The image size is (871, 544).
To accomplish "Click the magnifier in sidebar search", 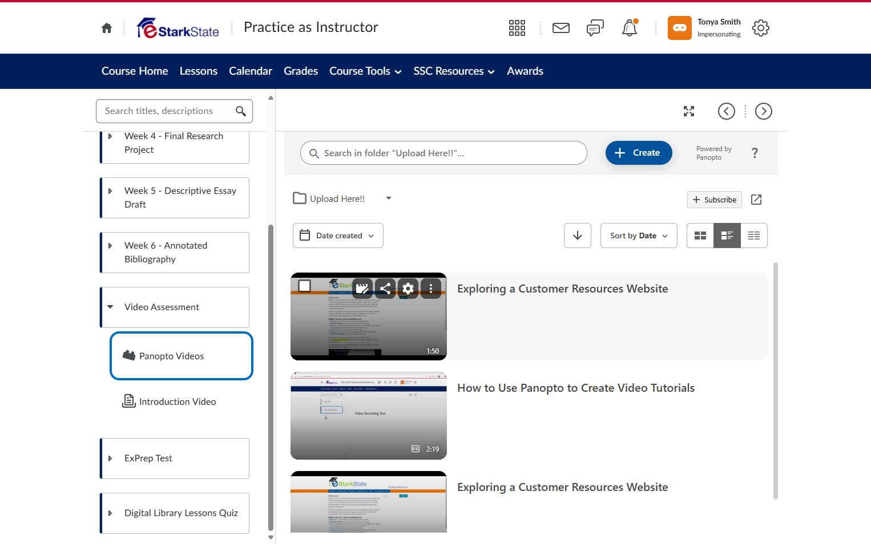I will tap(241, 111).
